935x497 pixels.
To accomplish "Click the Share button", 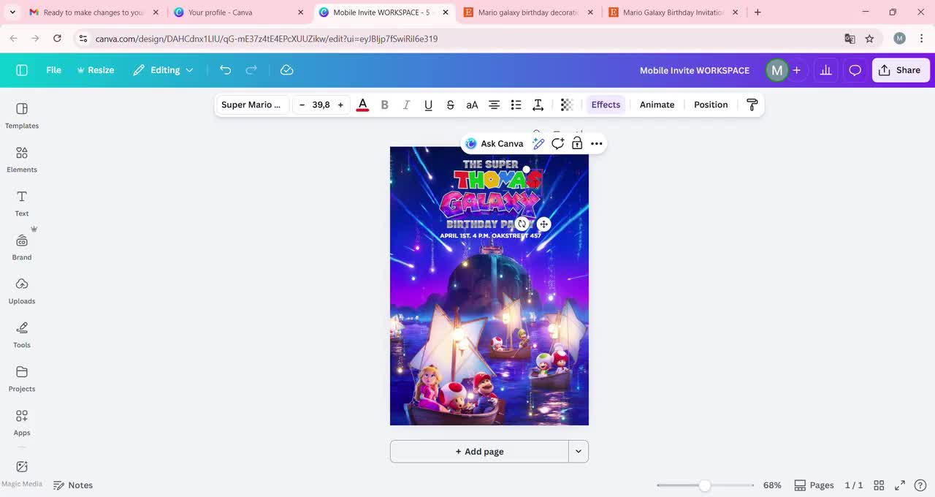I will pyautogui.click(x=901, y=69).
